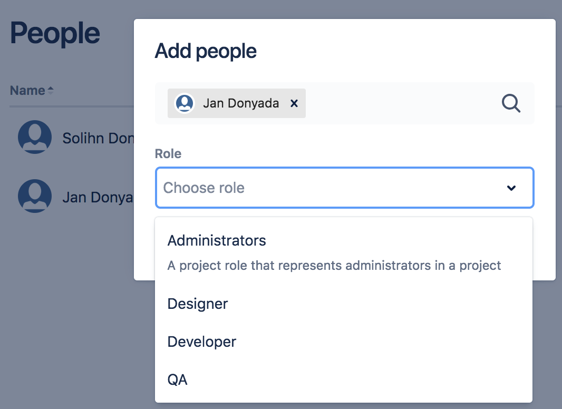562x409 pixels.
Task: Click Jan Donyada's chip avatar icon
Action: click(x=184, y=103)
